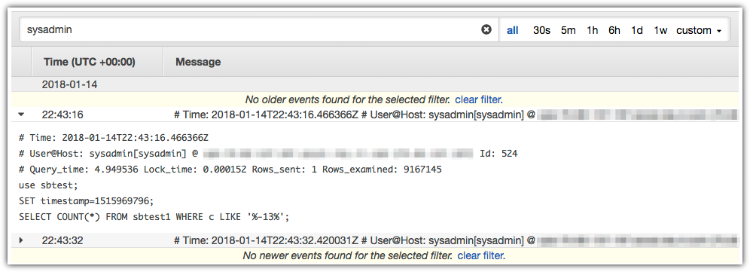The width and height of the screenshot is (750, 272).
Task: Select the 1d time range
Action: tap(636, 30)
